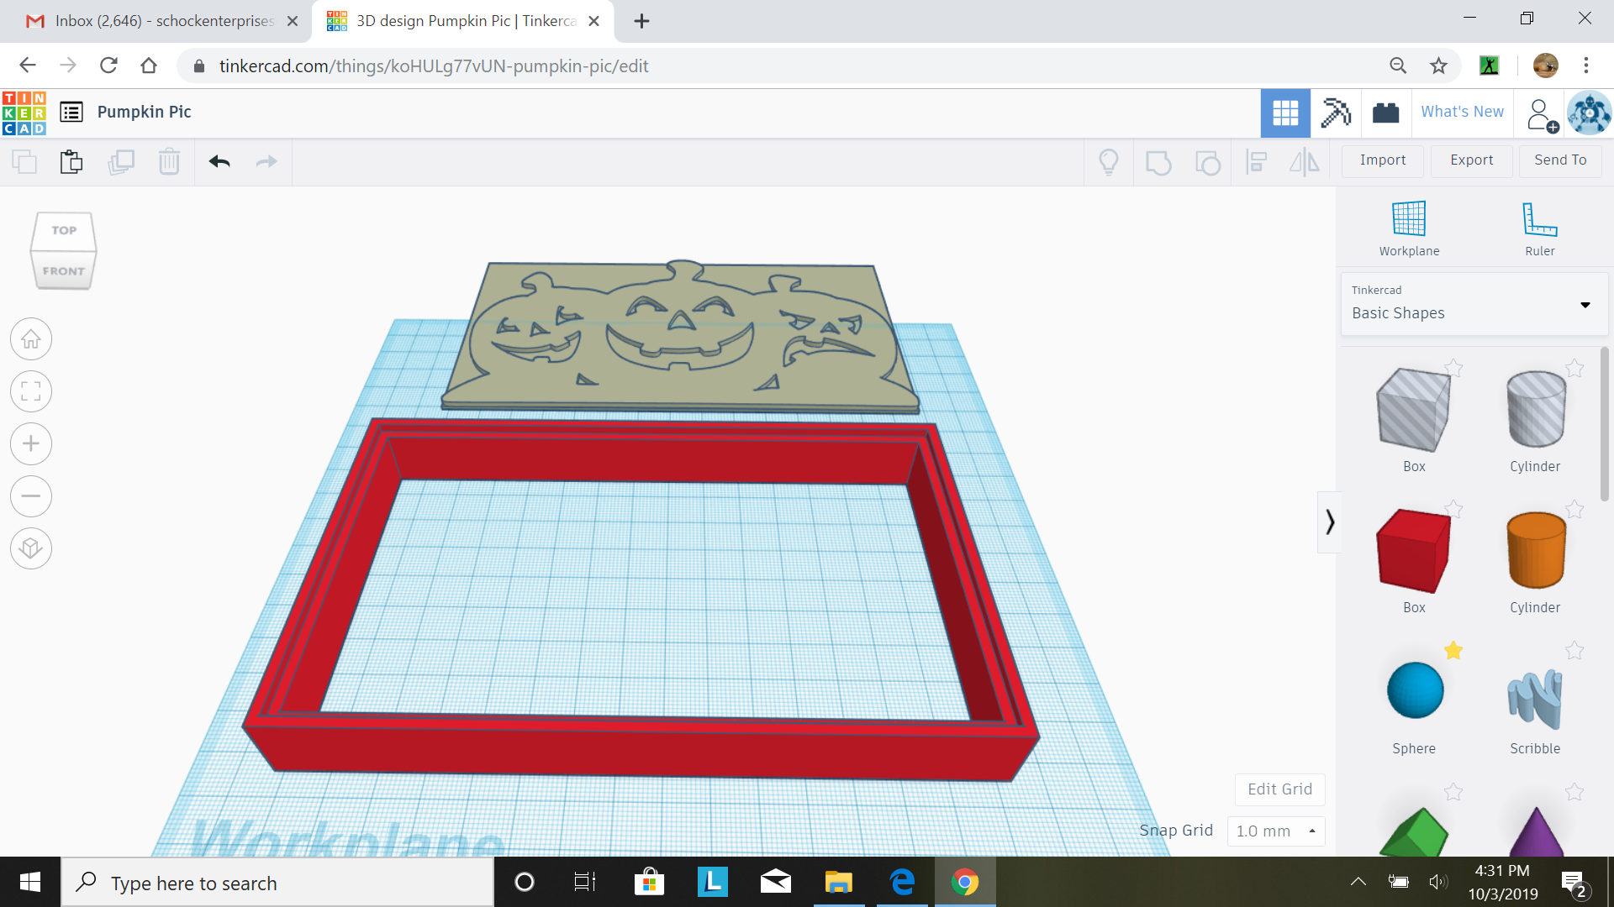Click the Export button

1470,160
